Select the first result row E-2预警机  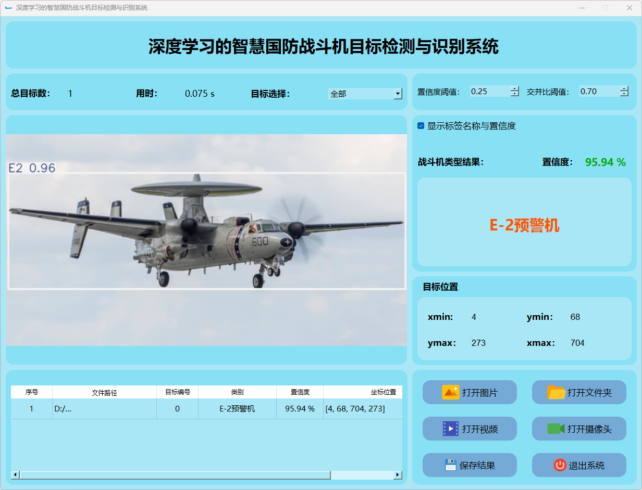[x=237, y=409]
